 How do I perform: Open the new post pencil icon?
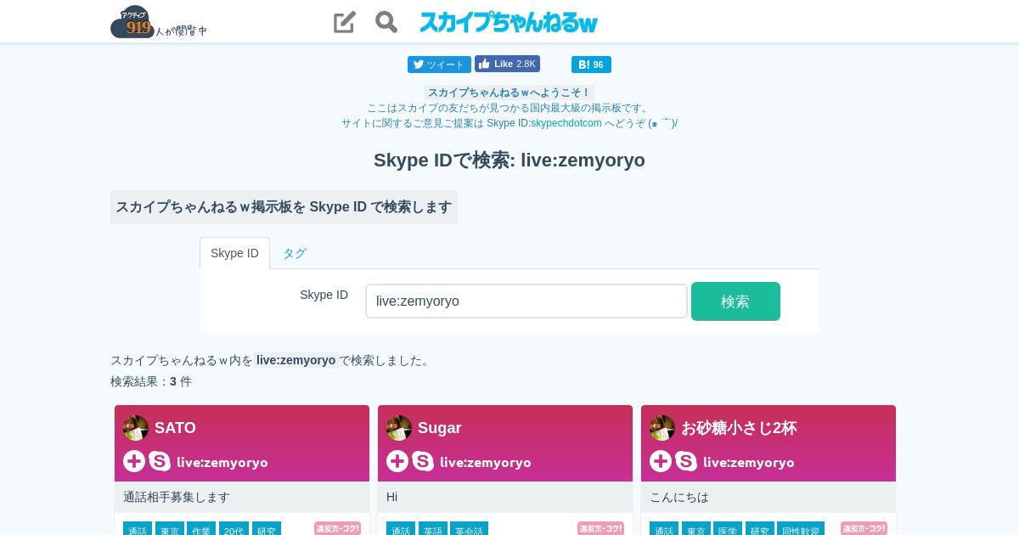pyautogui.click(x=344, y=22)
